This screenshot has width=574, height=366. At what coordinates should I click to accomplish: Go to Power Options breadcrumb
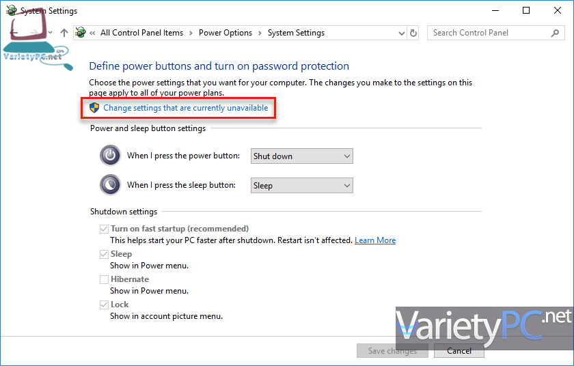point(225,33)
